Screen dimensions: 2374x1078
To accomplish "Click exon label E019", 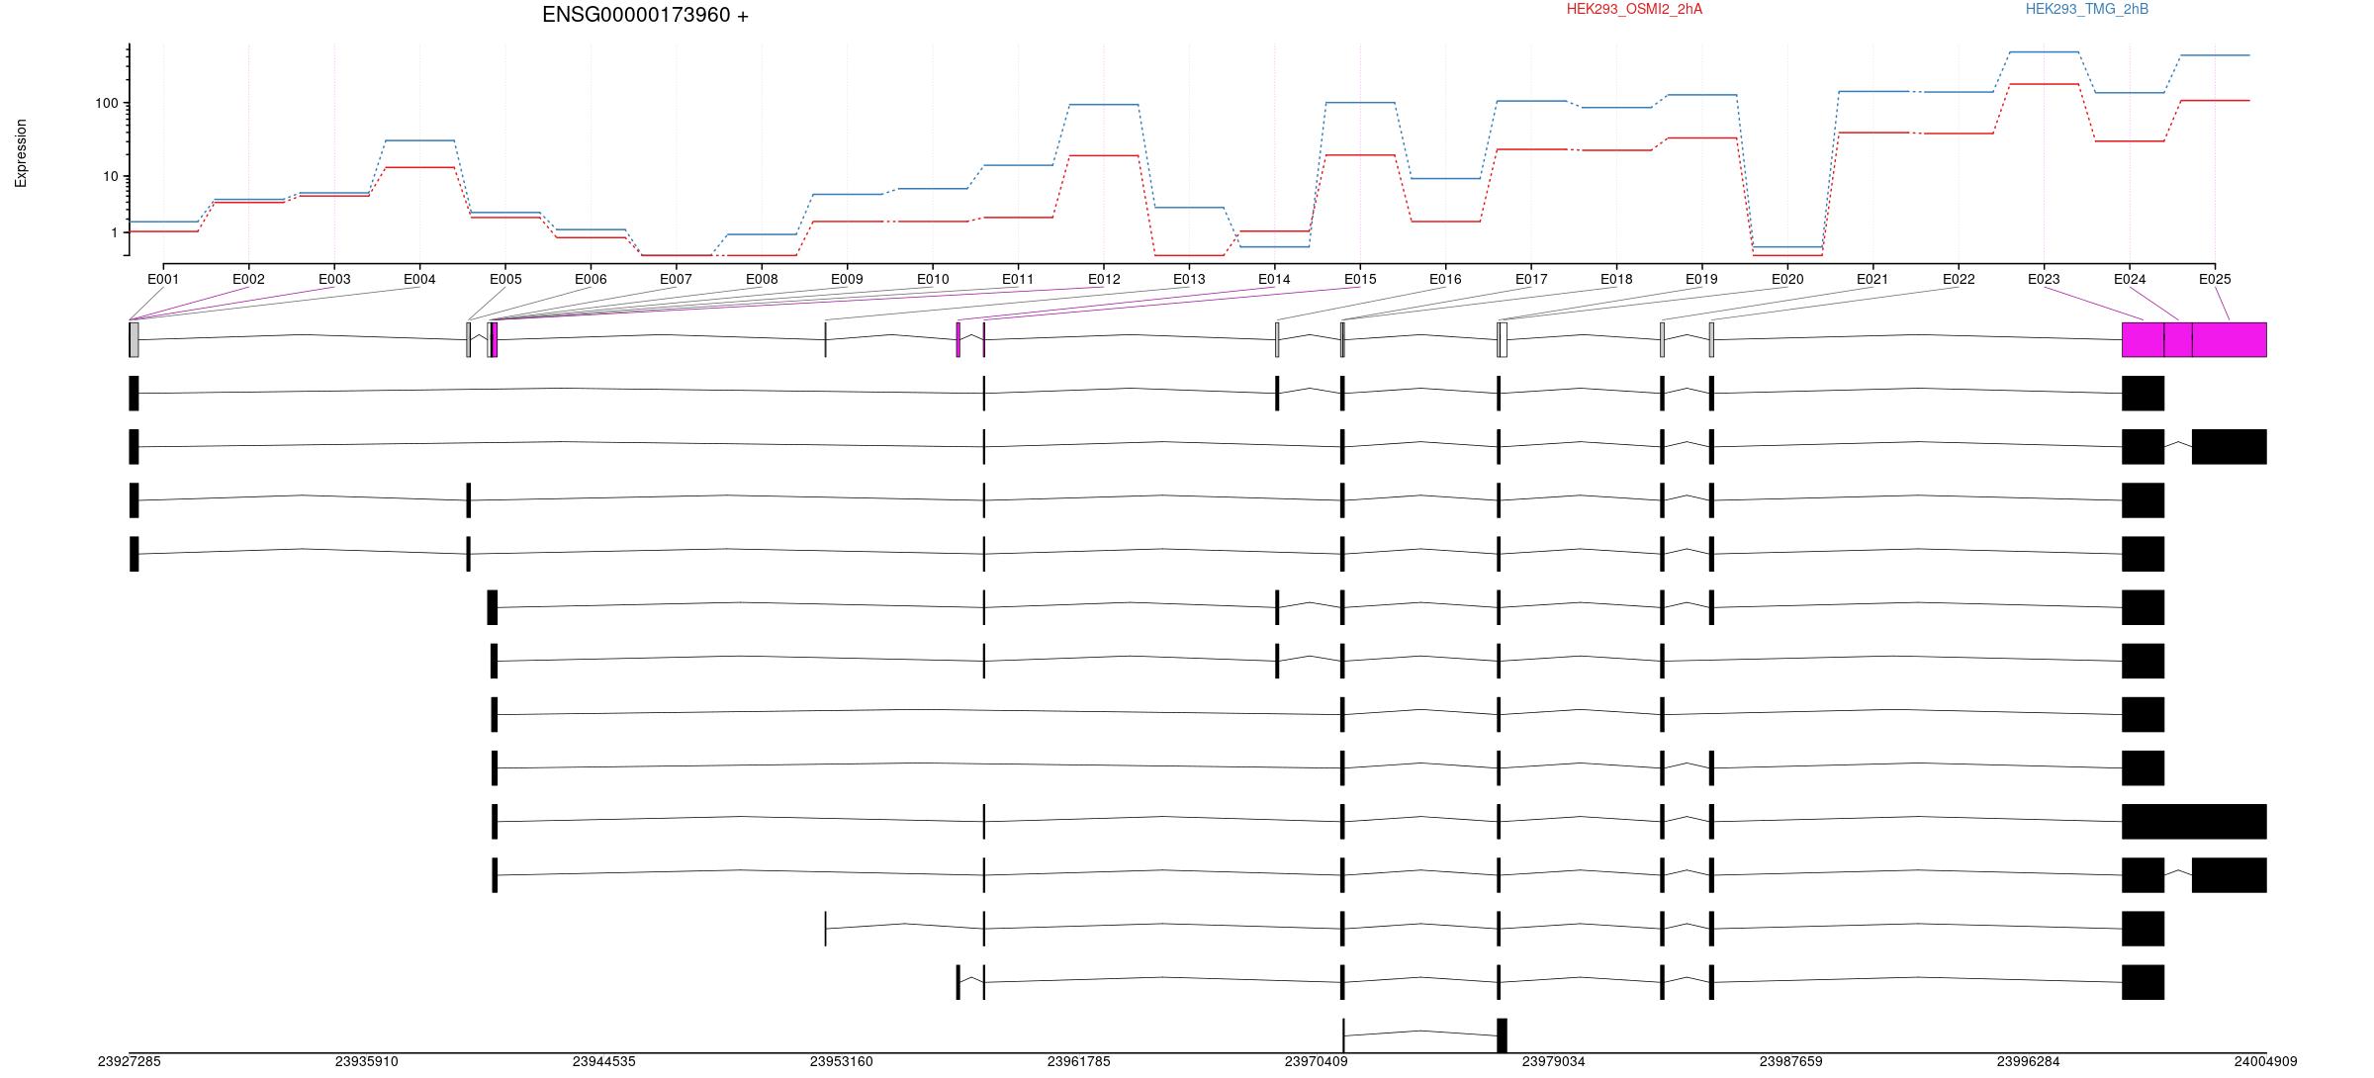I will (x=1701, y=279).
